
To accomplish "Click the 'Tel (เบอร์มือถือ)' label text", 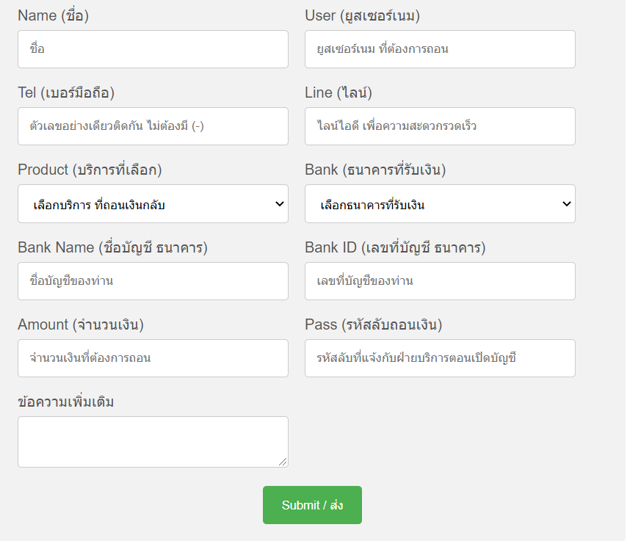I will 66,92.
